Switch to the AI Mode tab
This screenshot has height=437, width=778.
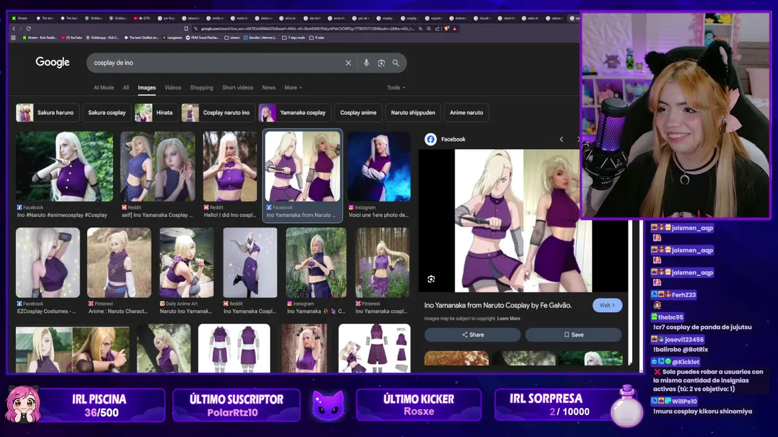point(103,87)
